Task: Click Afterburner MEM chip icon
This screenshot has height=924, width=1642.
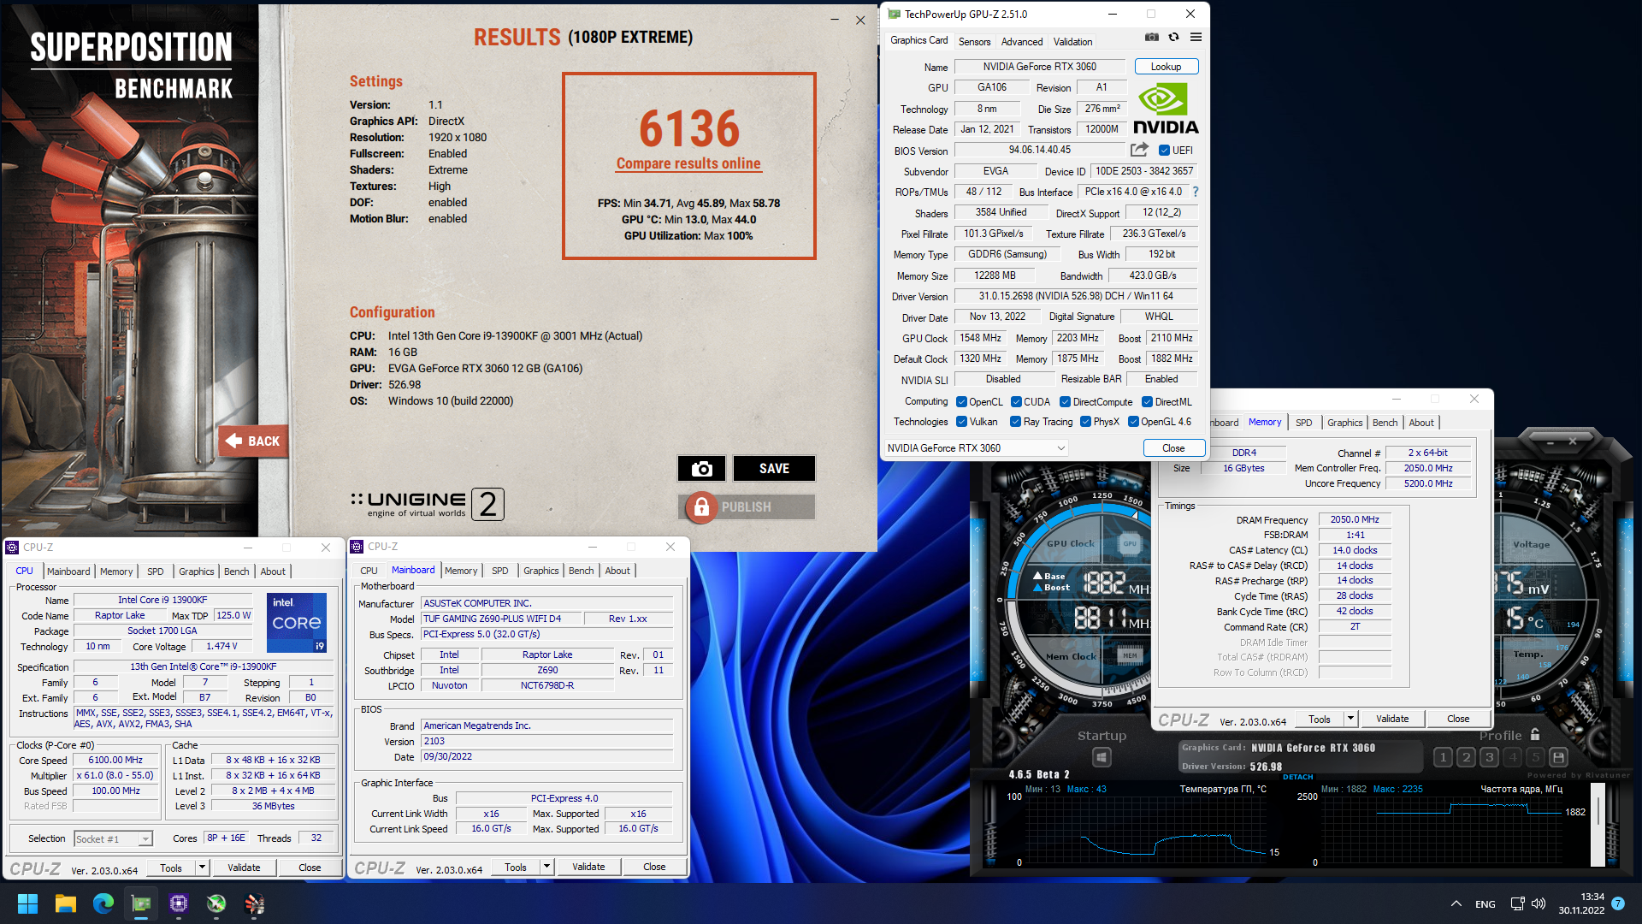Action: [1130, 655]
